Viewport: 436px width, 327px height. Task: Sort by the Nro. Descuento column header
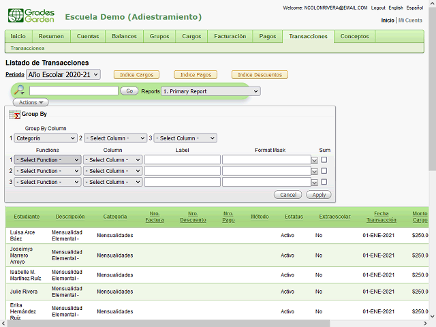point(193,217)
